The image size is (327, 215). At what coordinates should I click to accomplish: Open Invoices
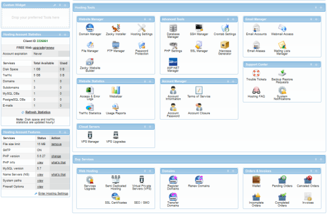[x=308, y=198]
